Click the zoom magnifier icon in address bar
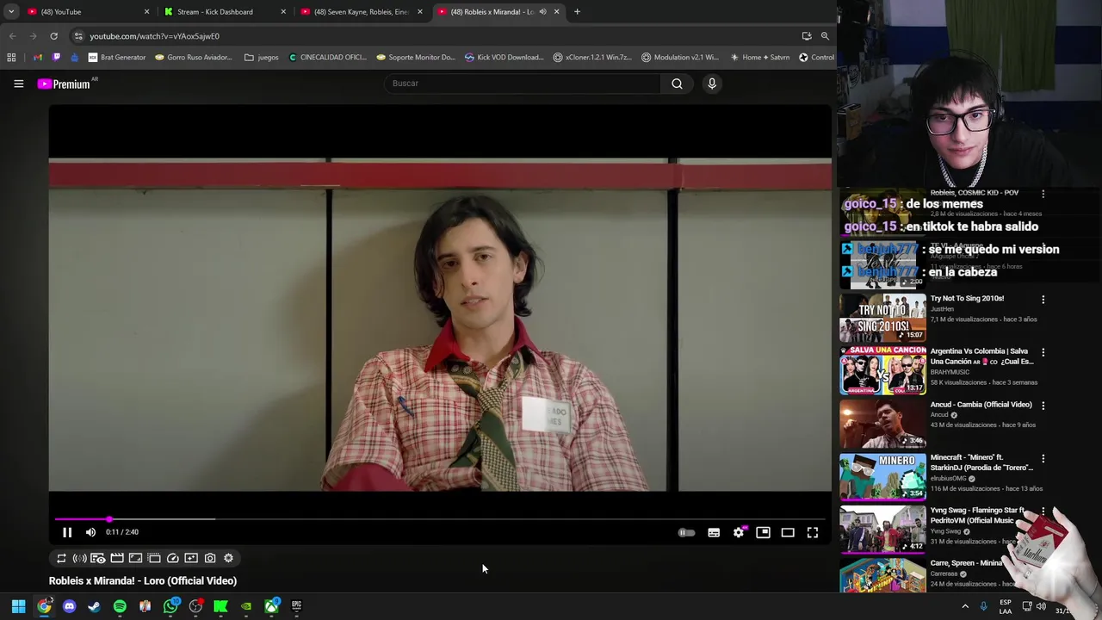The width and height of the screenshot is (1102, 620). coord(825,36)
